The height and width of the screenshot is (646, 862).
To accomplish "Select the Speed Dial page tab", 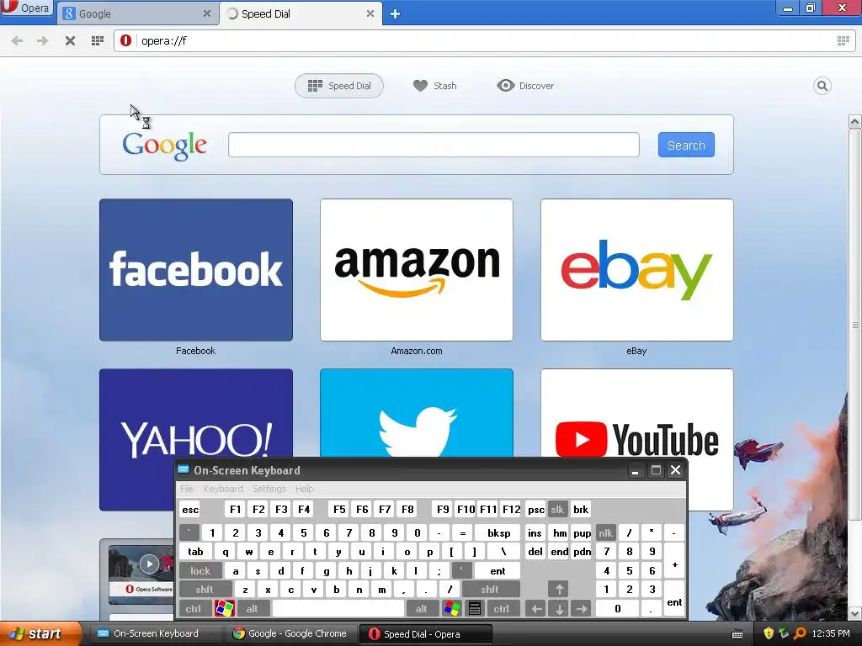I will [339, 86].
